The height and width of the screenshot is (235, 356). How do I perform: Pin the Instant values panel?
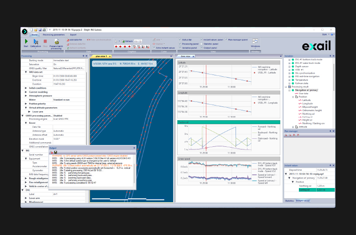click(330, 165)
